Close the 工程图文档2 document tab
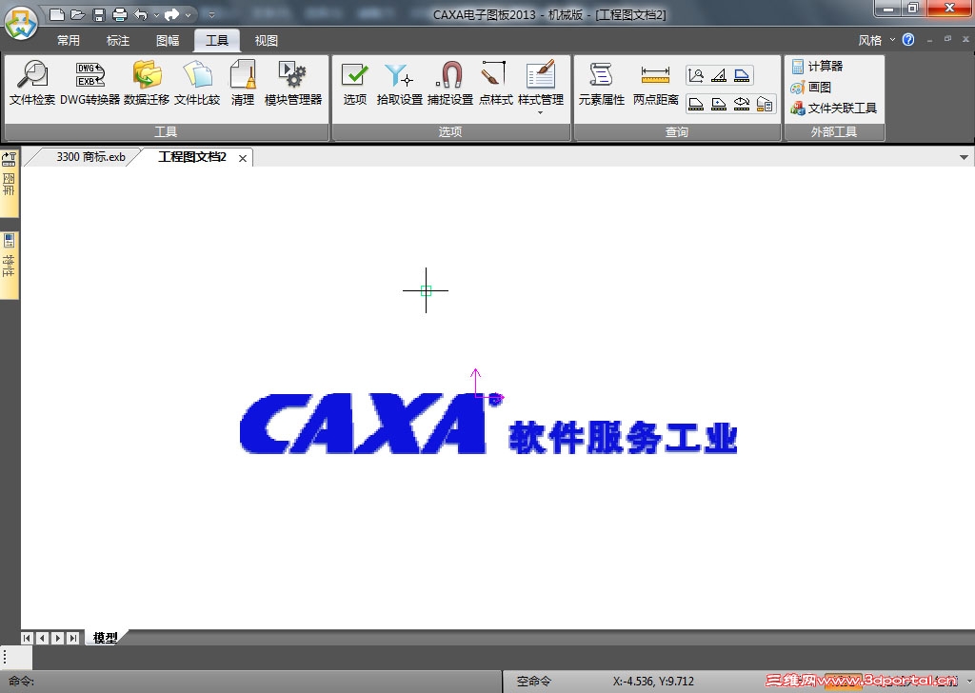The height and width of the screenshot is (693, 975). pos(243,158)
